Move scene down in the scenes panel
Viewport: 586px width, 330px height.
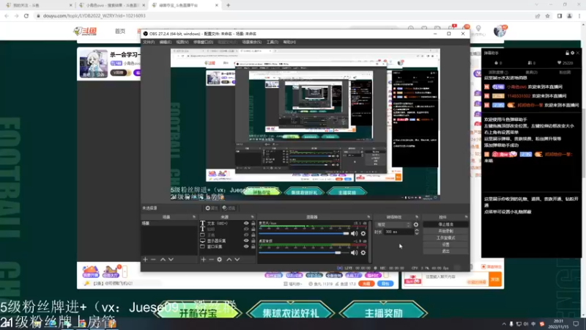coord(171,260)
